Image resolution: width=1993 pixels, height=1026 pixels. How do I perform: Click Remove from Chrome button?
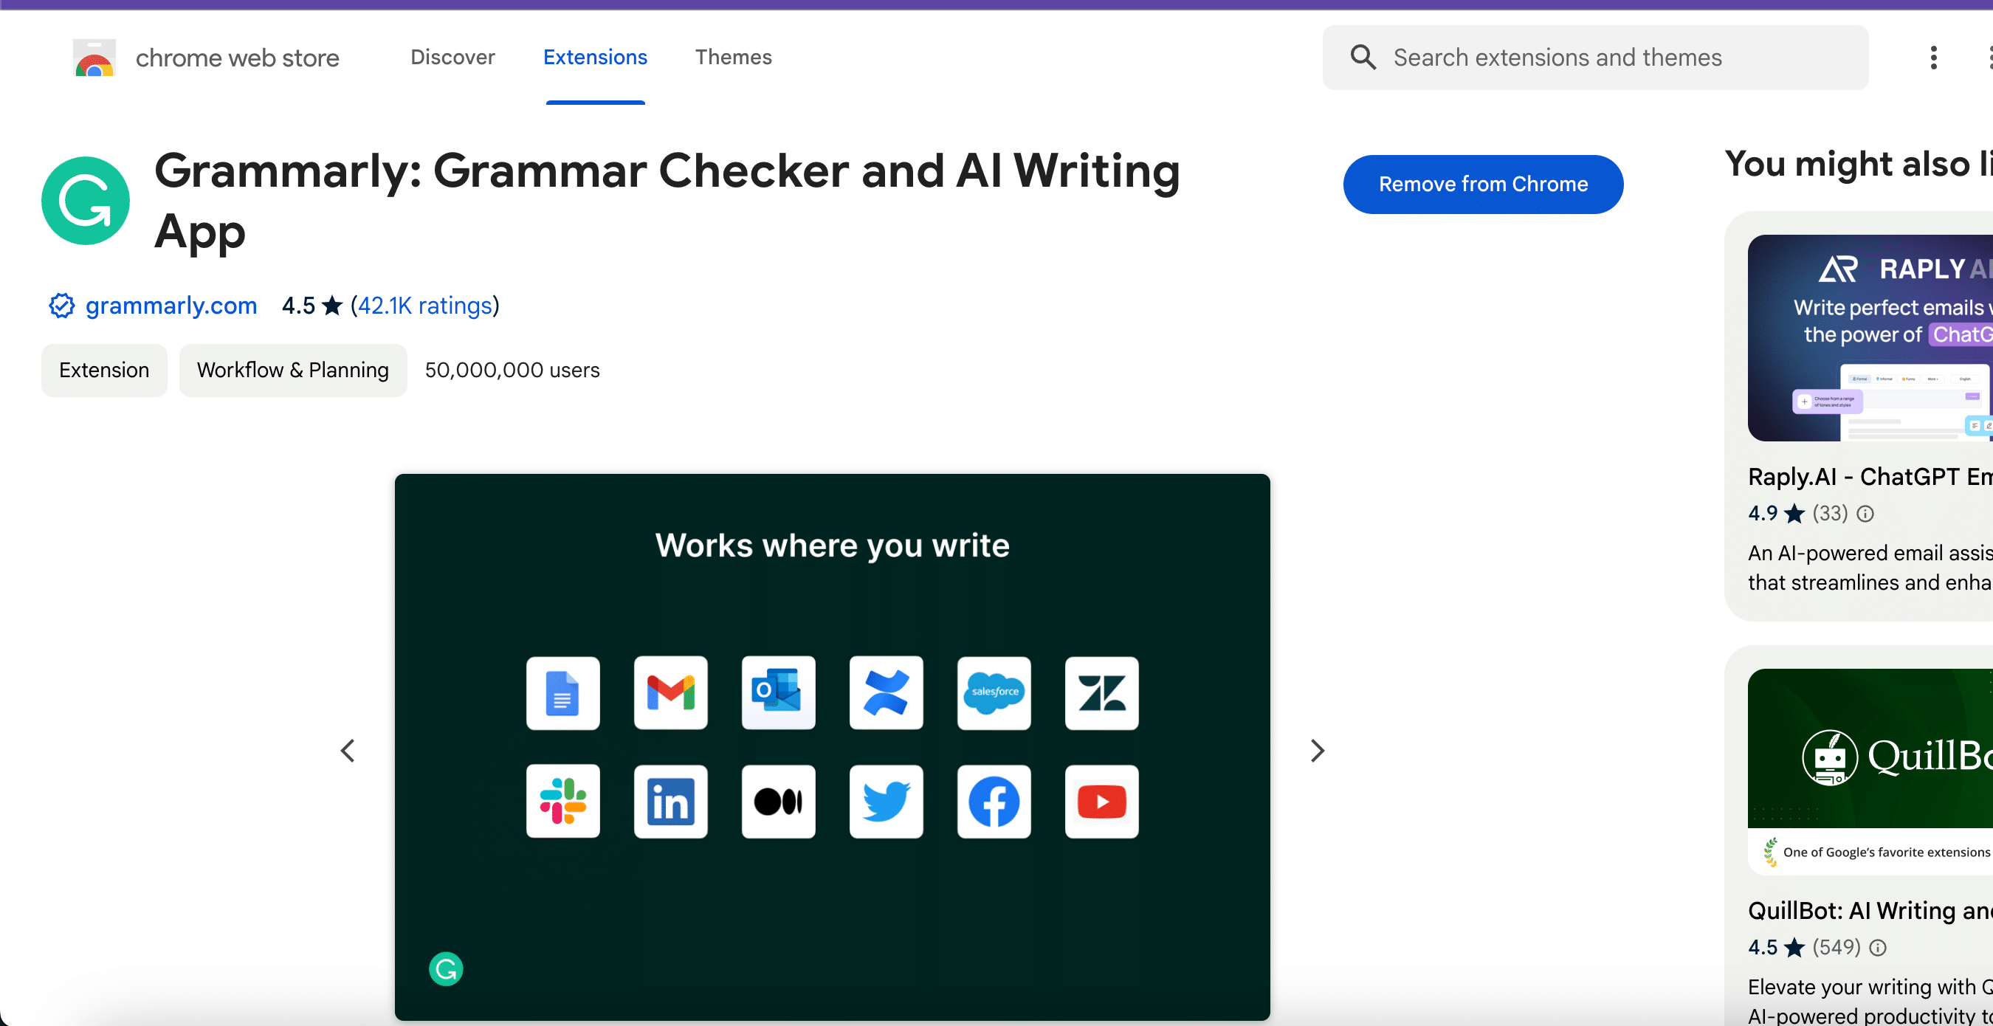point(1483,185)
